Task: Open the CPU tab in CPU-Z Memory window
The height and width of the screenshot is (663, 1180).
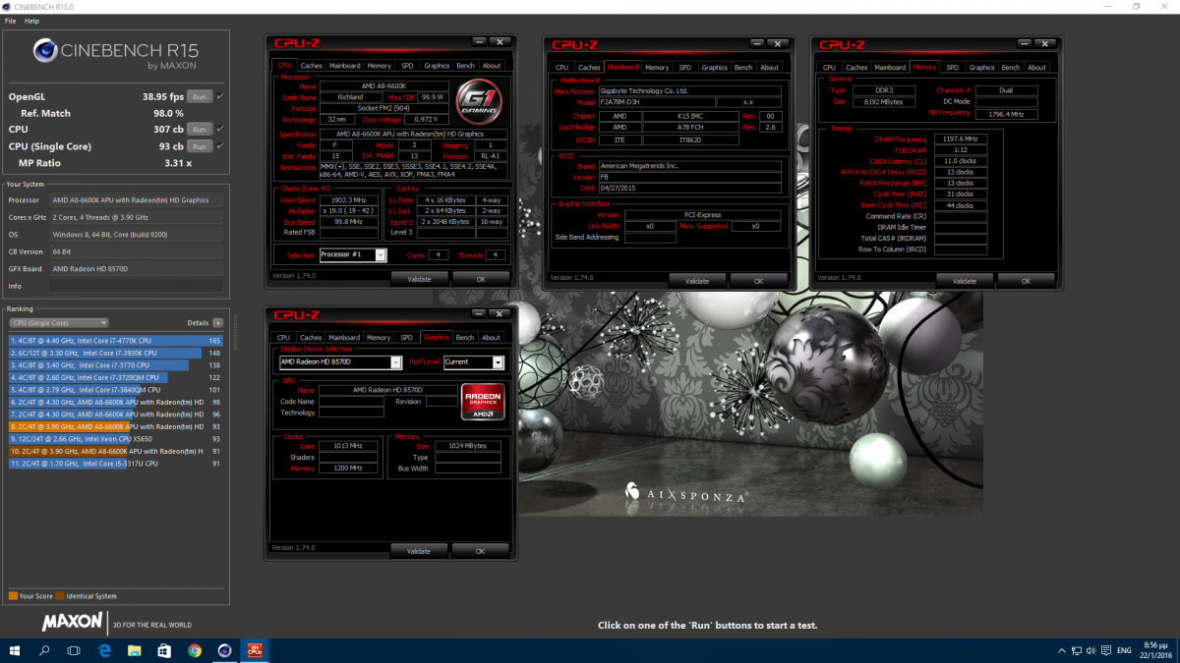Action: pyautogui.click(x=829, y=68)
